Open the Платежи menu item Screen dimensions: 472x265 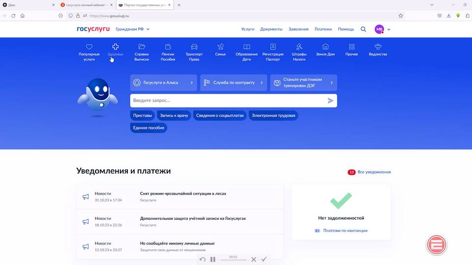pyautogui.click(x=323, y=29)
